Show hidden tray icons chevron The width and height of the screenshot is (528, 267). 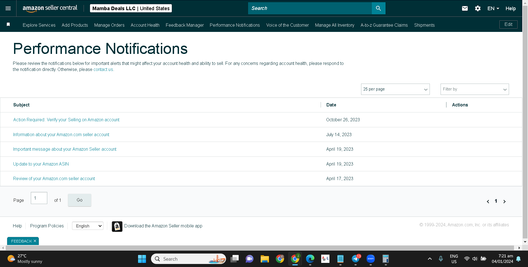point(430,259)
